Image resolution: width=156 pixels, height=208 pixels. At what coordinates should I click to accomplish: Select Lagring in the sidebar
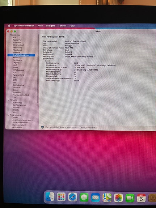pyautogui.click(x=16, y=63)
